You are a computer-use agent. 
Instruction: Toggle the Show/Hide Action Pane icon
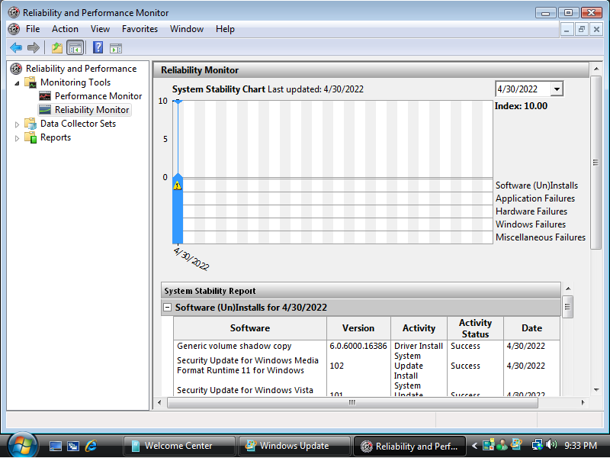[116, 48]
